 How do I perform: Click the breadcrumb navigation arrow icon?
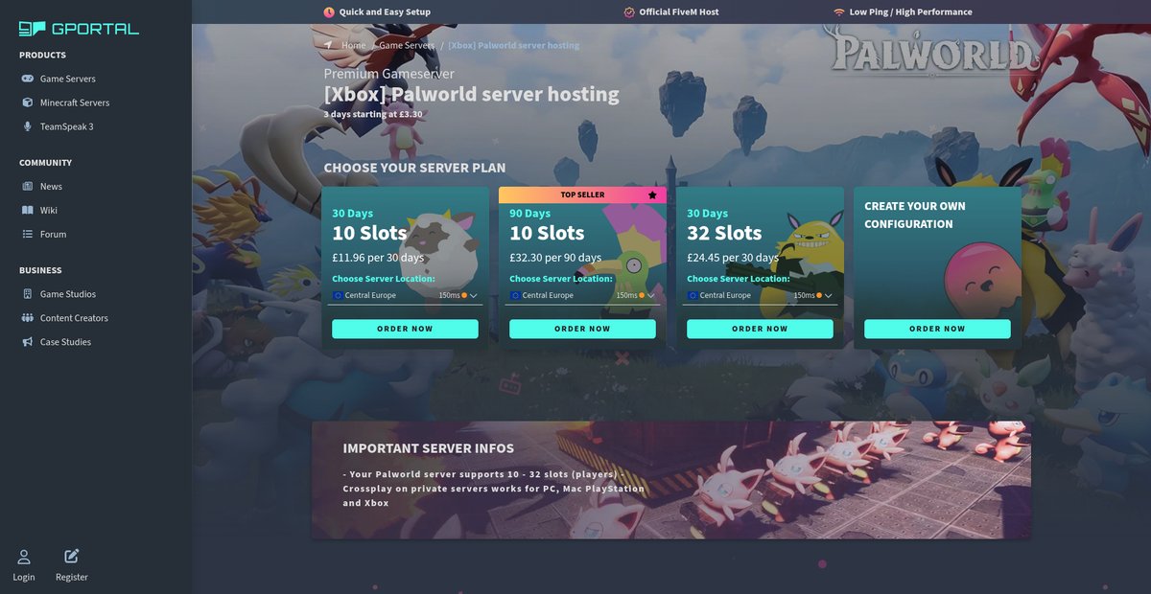[x=328, y=45]
